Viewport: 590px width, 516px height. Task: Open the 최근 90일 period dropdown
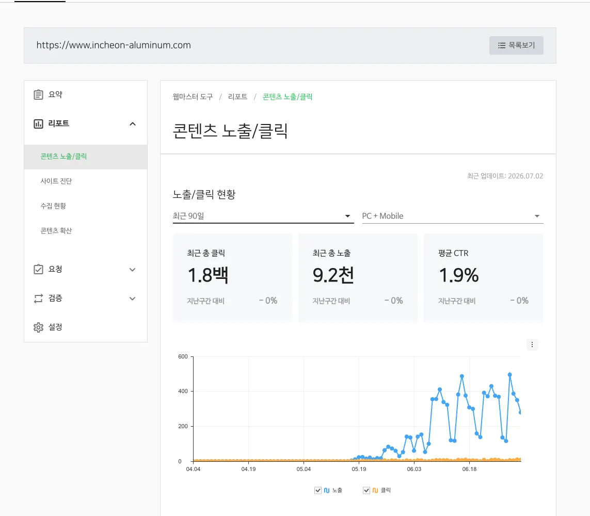click(x=263, y=216)
